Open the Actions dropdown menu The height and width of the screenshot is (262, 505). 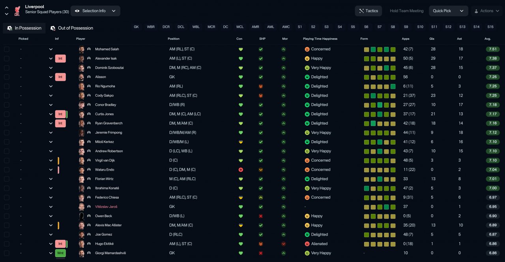[486, 11]
